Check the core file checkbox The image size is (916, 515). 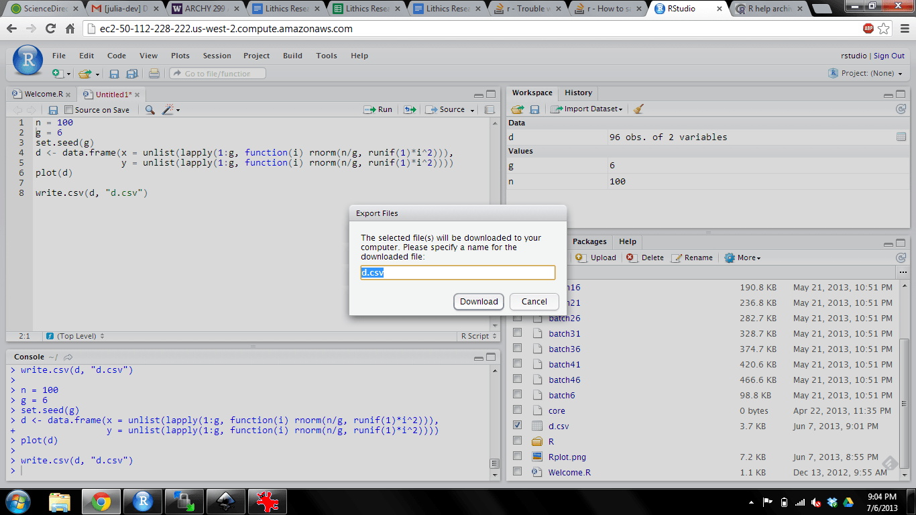click(x=517, y=410)
